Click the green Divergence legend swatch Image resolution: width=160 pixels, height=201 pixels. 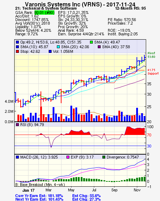(x=104, y=157)
